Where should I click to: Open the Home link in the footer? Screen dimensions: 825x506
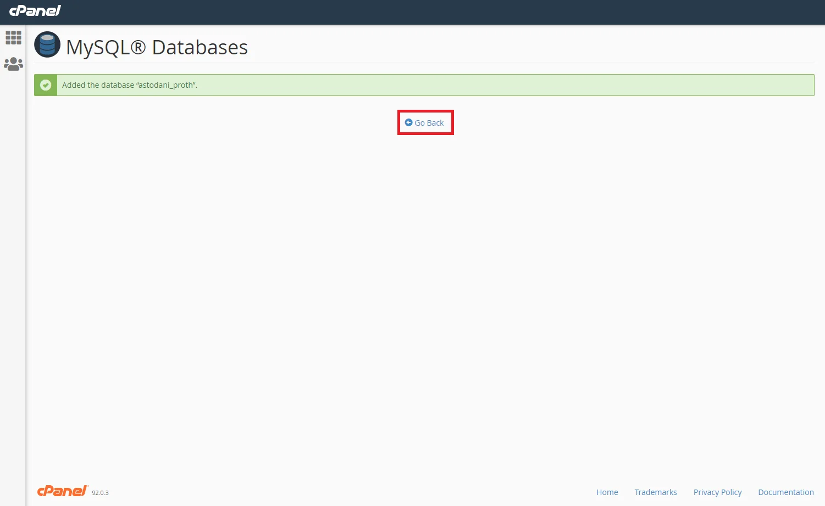pyautogui.click(x=607, y=492)
